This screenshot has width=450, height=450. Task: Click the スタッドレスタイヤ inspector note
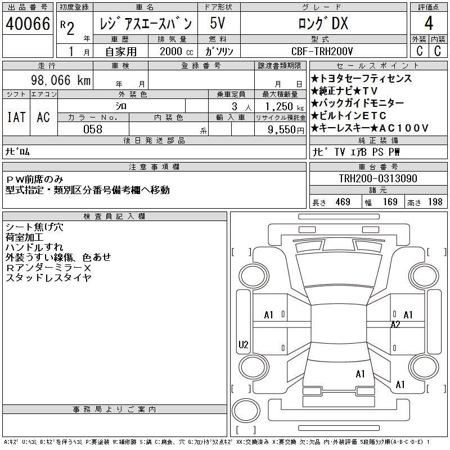pos(48,278)
